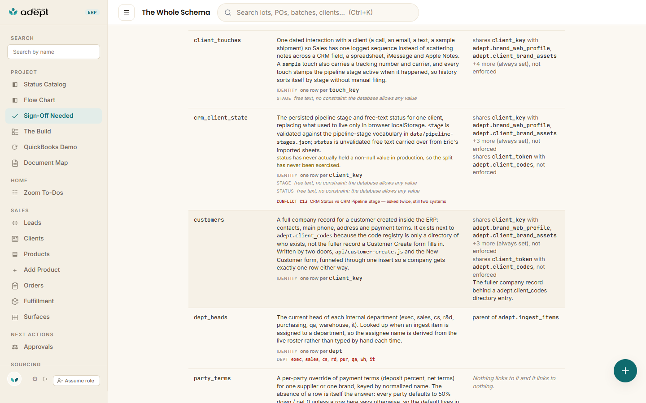Click the Document Map file icon

tap(15, 163)
